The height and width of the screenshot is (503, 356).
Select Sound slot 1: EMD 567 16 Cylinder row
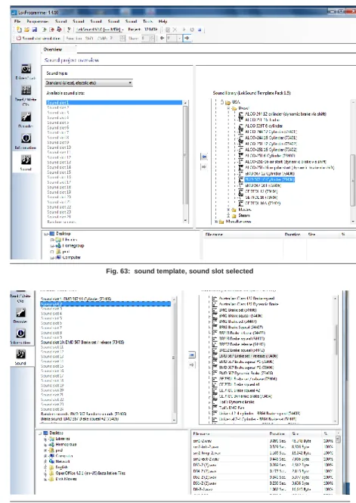point(76,299)
